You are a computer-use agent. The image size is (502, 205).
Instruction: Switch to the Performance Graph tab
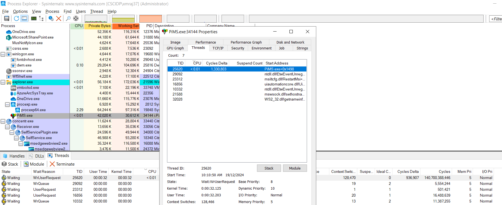[x=246, y=42]
